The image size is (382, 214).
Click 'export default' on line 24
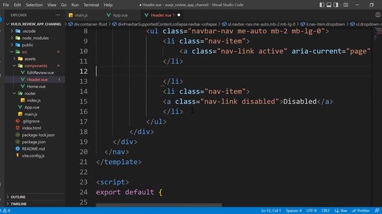(125, 192)
